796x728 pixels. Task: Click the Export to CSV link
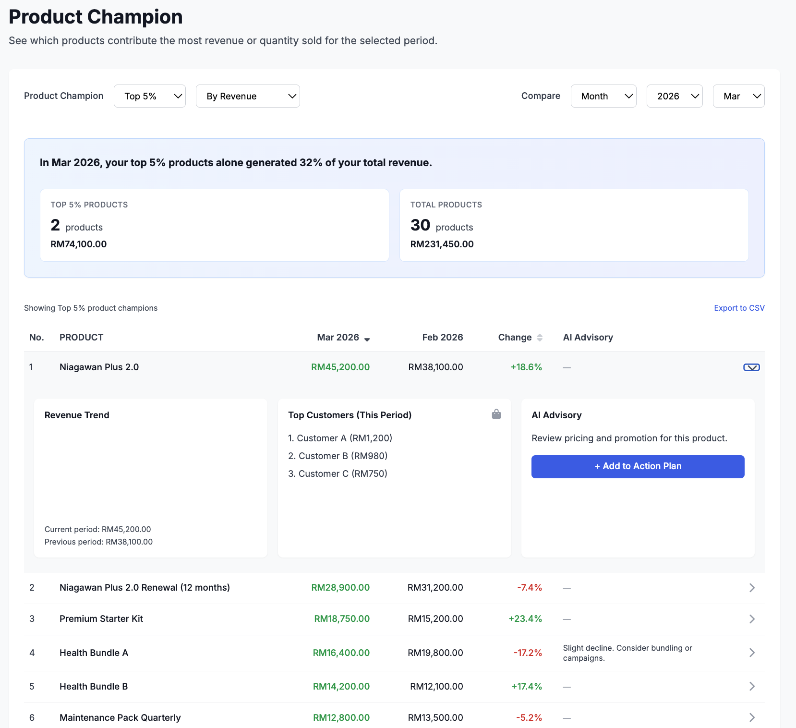coord(739,308)
